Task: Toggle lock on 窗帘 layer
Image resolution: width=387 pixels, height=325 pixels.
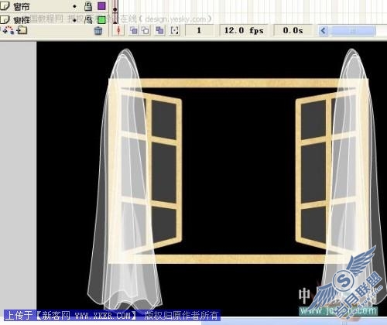Action: tap(88, 6)
